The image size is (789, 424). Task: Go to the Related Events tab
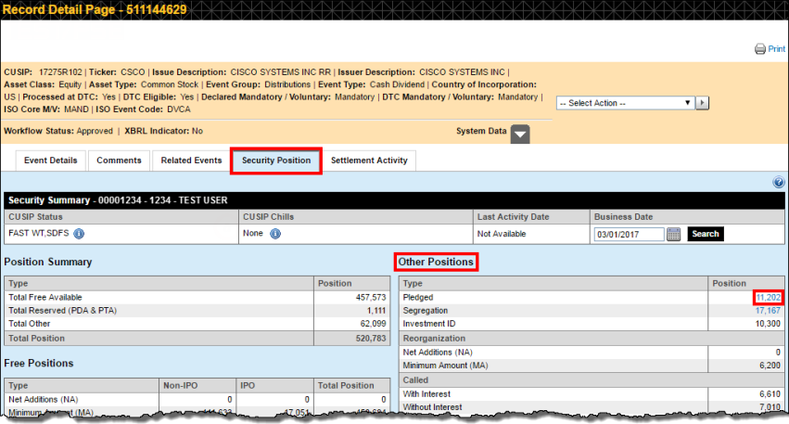tap(191, 161)
